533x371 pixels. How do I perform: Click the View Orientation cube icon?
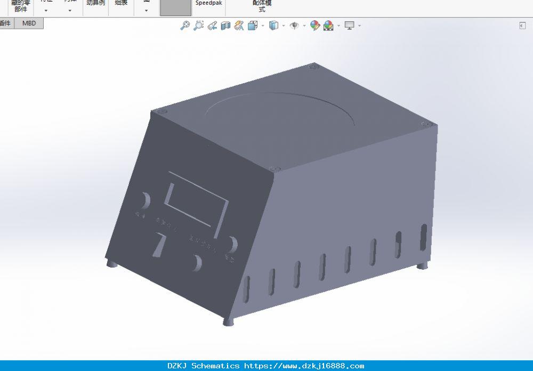click(x=253, y=26)
